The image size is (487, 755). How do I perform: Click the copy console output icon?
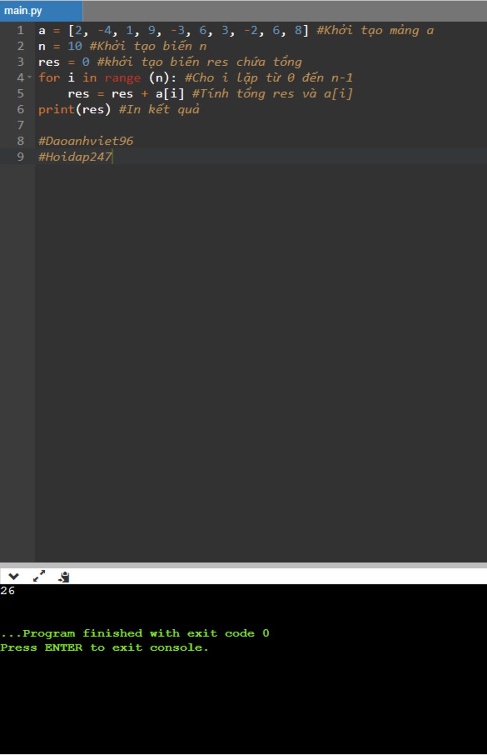click(x=64, y=576)
